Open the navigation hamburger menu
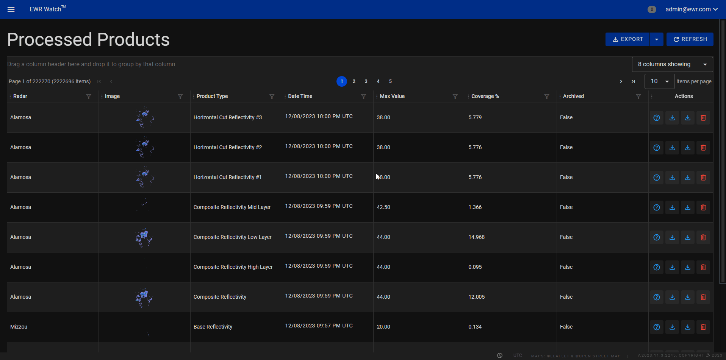 [x=11, y=9]
